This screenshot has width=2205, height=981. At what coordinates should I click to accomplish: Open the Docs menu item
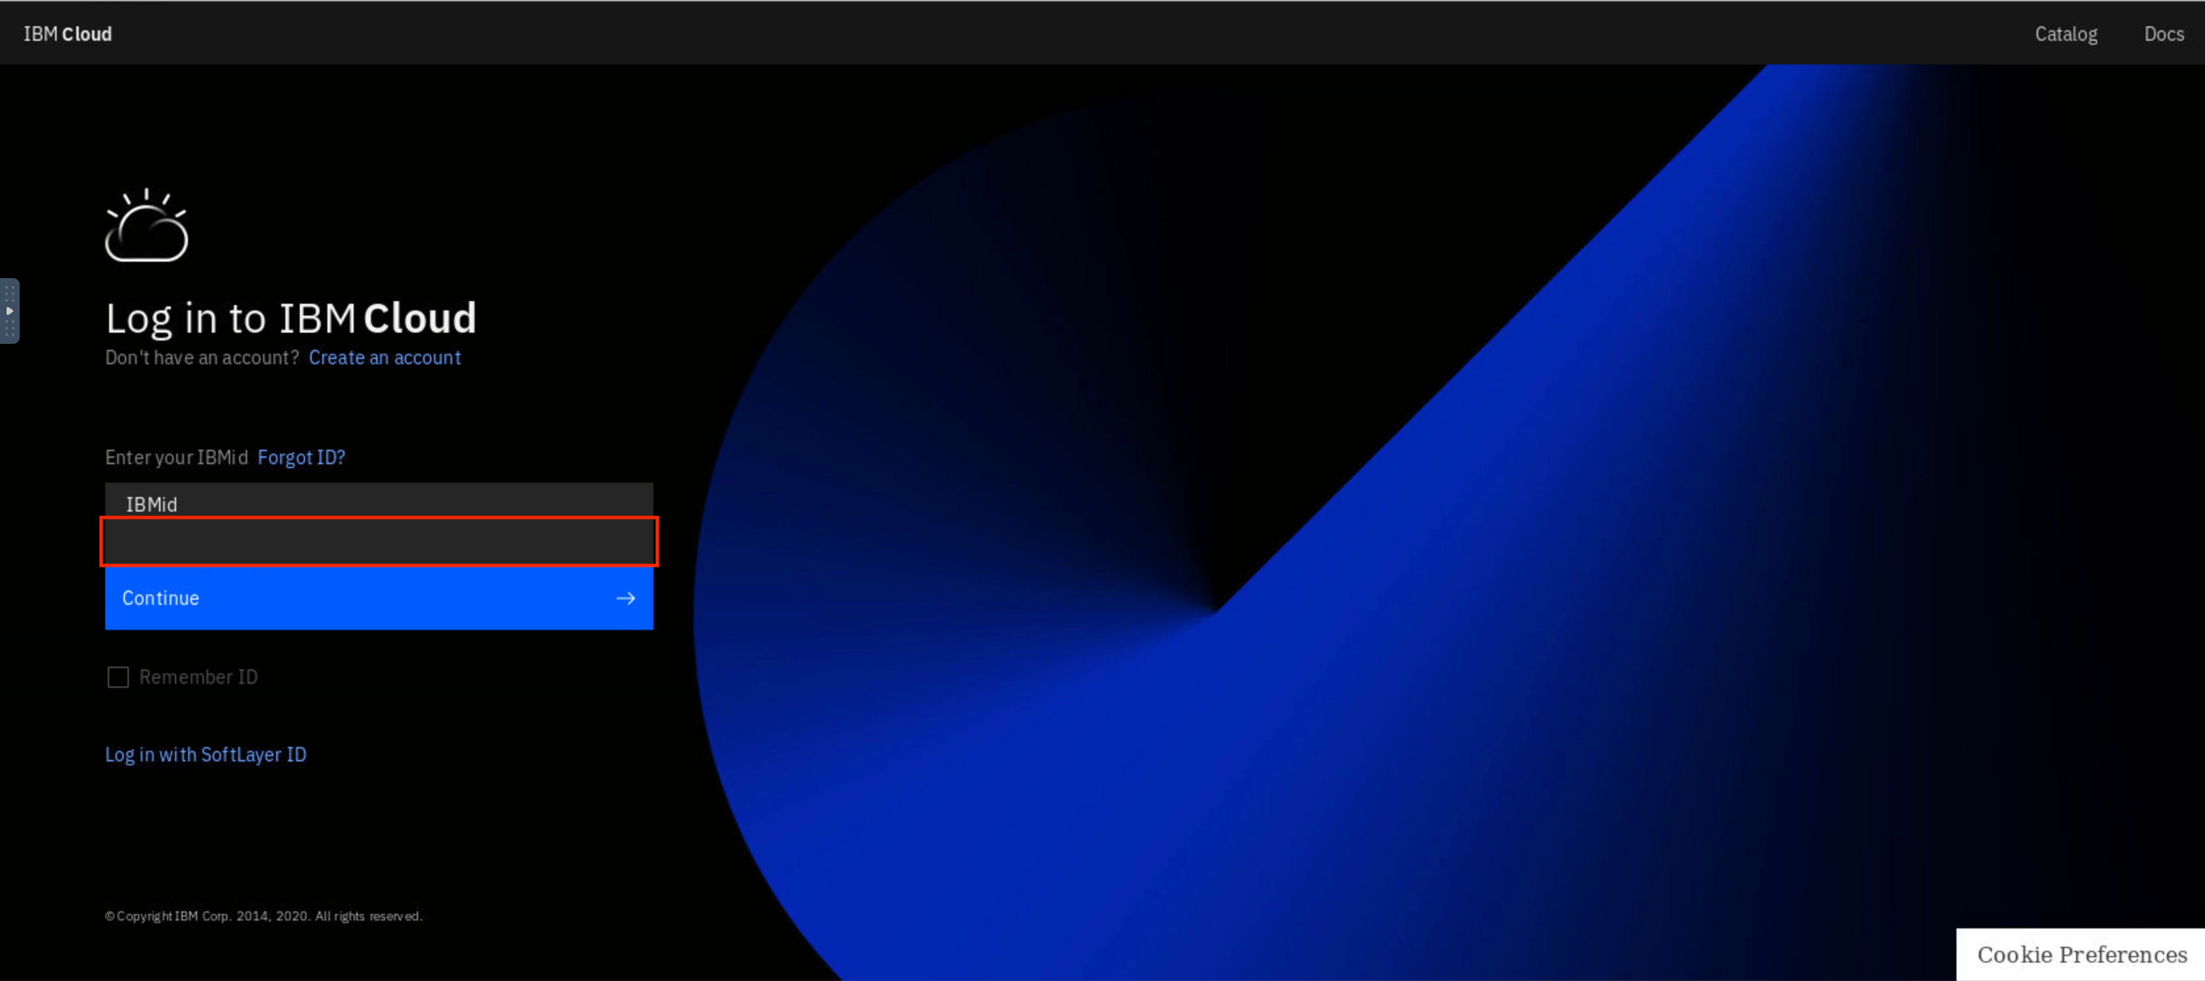[x=2163, y=34]
